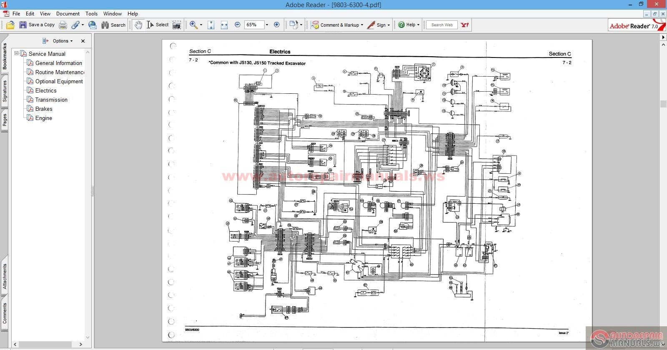Toggle the Pages side panel tab

[5, 120]
